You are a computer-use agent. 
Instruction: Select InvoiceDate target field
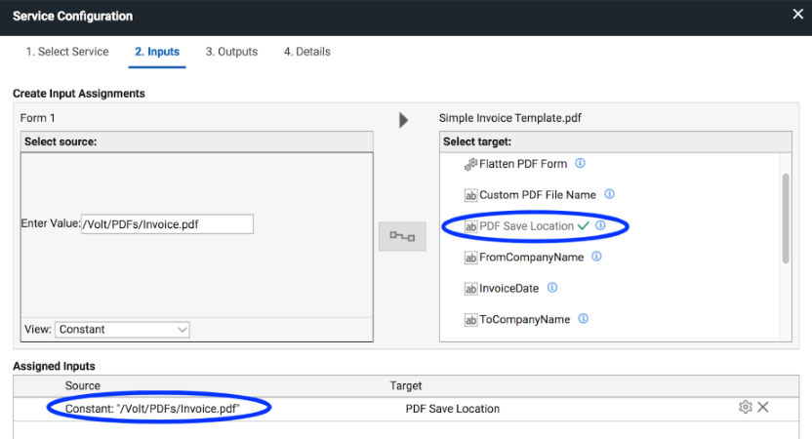508,289
